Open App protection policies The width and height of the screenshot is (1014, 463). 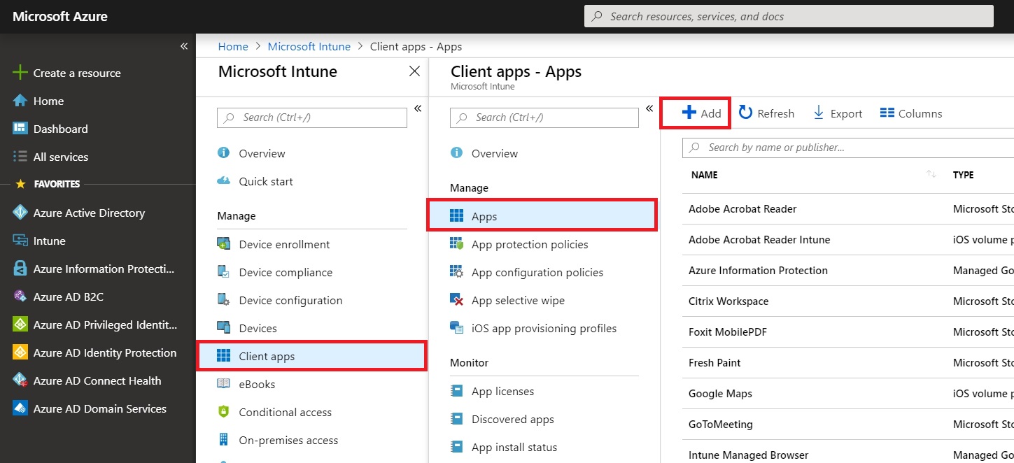tap(530, 244)
